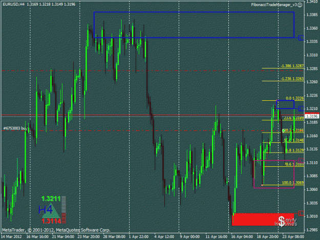
Task: Select the #6753003 buy order label
Action: [15, 128]
